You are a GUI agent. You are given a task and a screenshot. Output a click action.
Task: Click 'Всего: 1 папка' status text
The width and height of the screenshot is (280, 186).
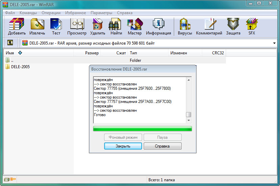162,180
